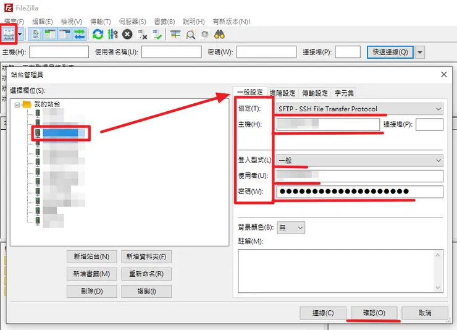The image size is (457, 330).
Task: Reconnect to the last server icon
Action: [157, 35]
